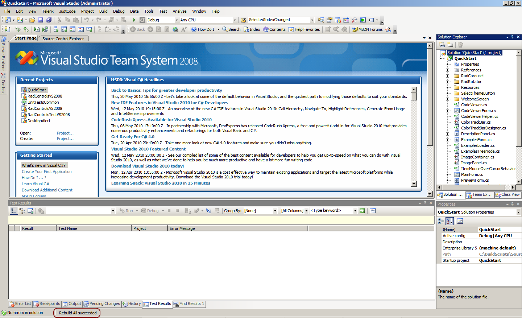Click the Test Name column header

[x=94, y=228]
